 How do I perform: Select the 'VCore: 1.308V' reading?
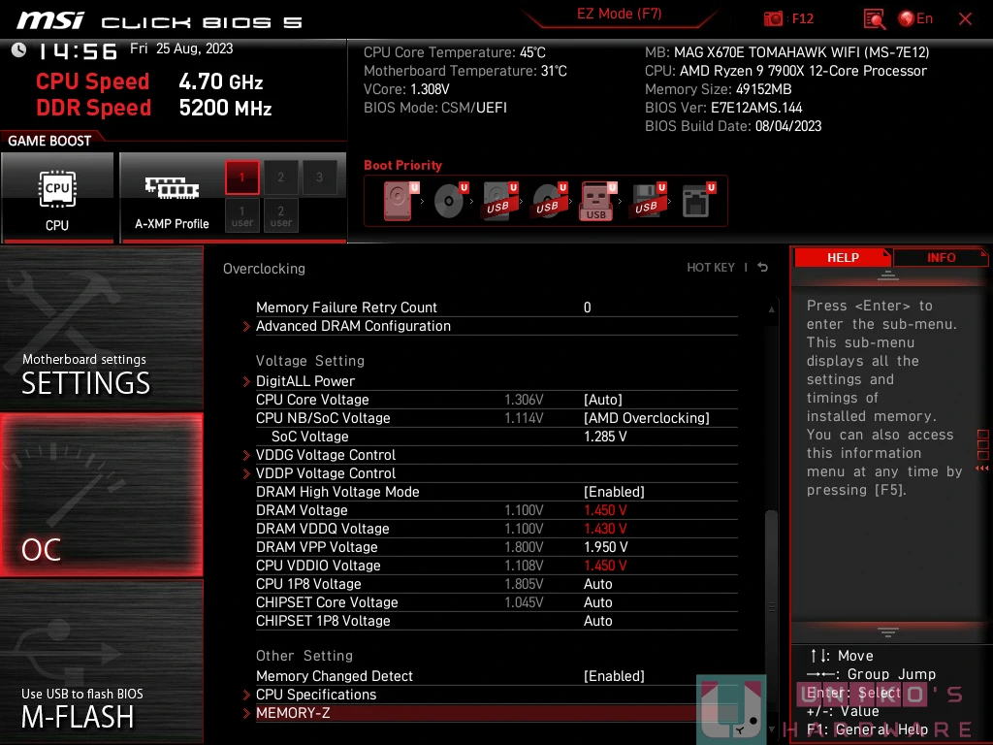point(406,89)
